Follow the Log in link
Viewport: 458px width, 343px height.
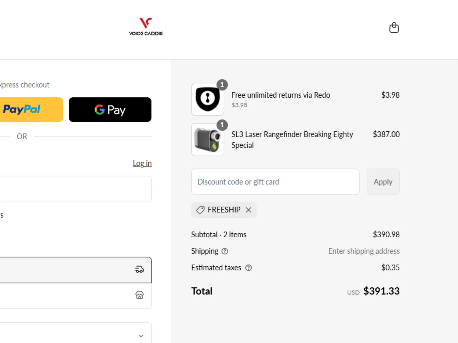point(142,163)
